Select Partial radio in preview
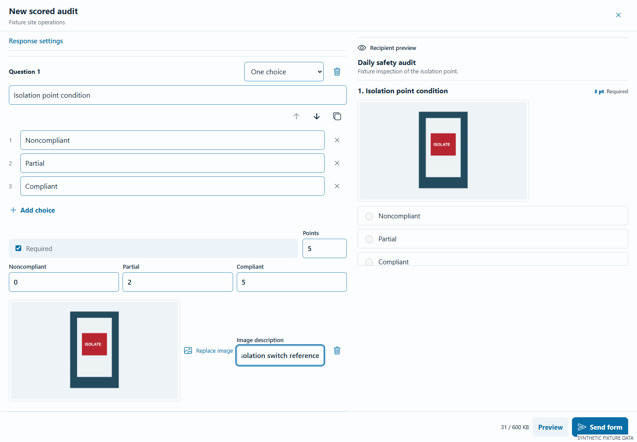 coord(369,239)
